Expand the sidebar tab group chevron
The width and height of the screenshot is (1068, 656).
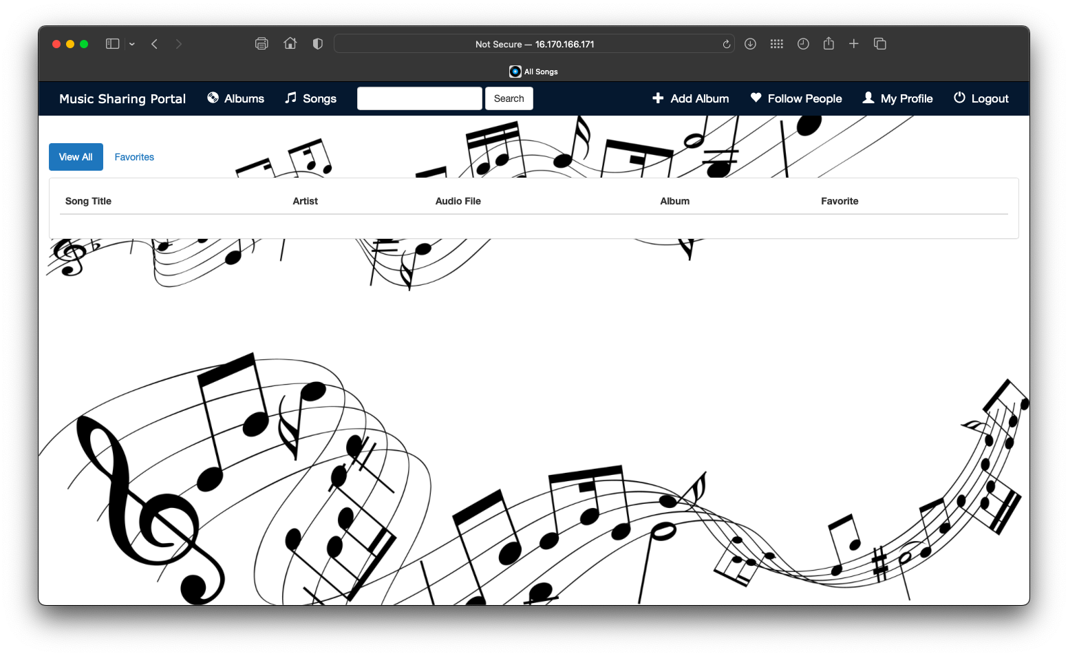coord(132,44)
